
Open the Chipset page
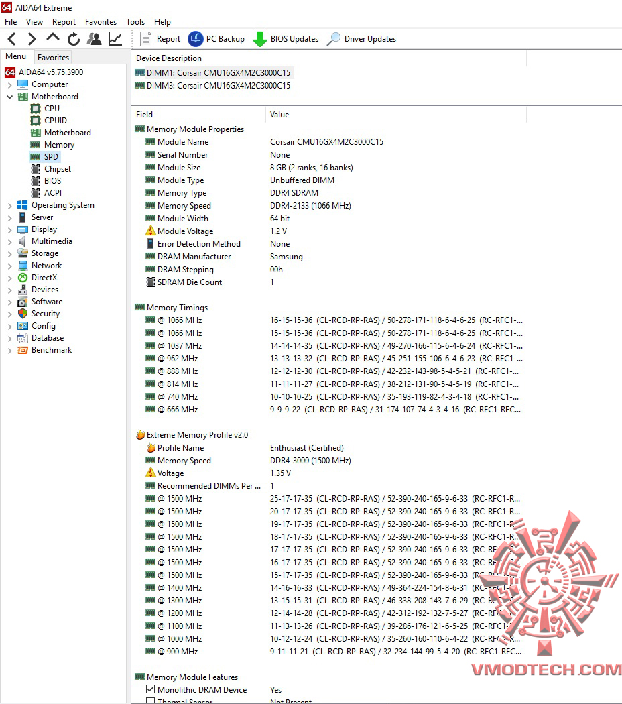click(x=51, y=169)
